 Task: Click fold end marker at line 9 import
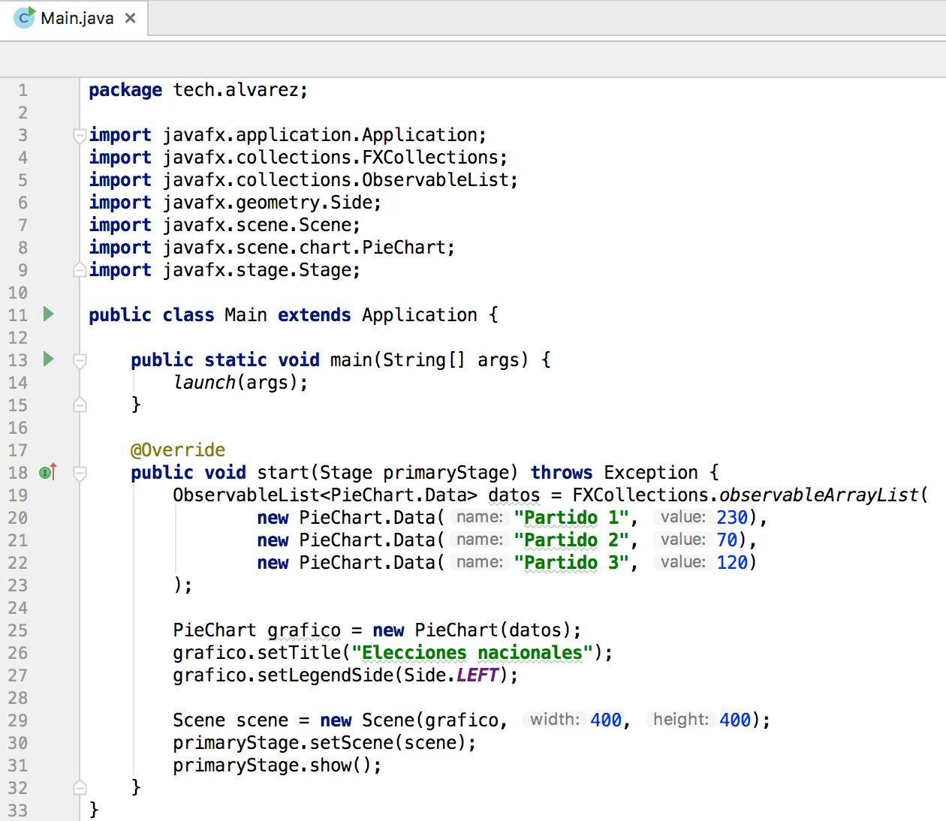tap(80, 269)
